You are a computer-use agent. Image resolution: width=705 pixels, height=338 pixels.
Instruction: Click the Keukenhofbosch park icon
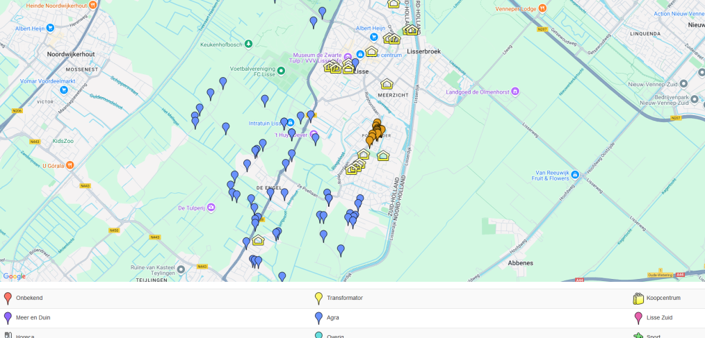[x=248, y=44]
